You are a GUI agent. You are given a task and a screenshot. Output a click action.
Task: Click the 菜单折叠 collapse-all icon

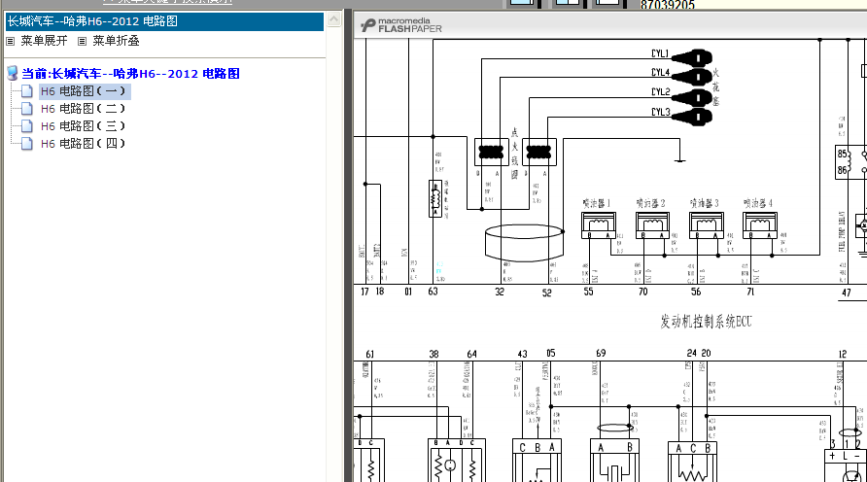click(x=82, y=41)
